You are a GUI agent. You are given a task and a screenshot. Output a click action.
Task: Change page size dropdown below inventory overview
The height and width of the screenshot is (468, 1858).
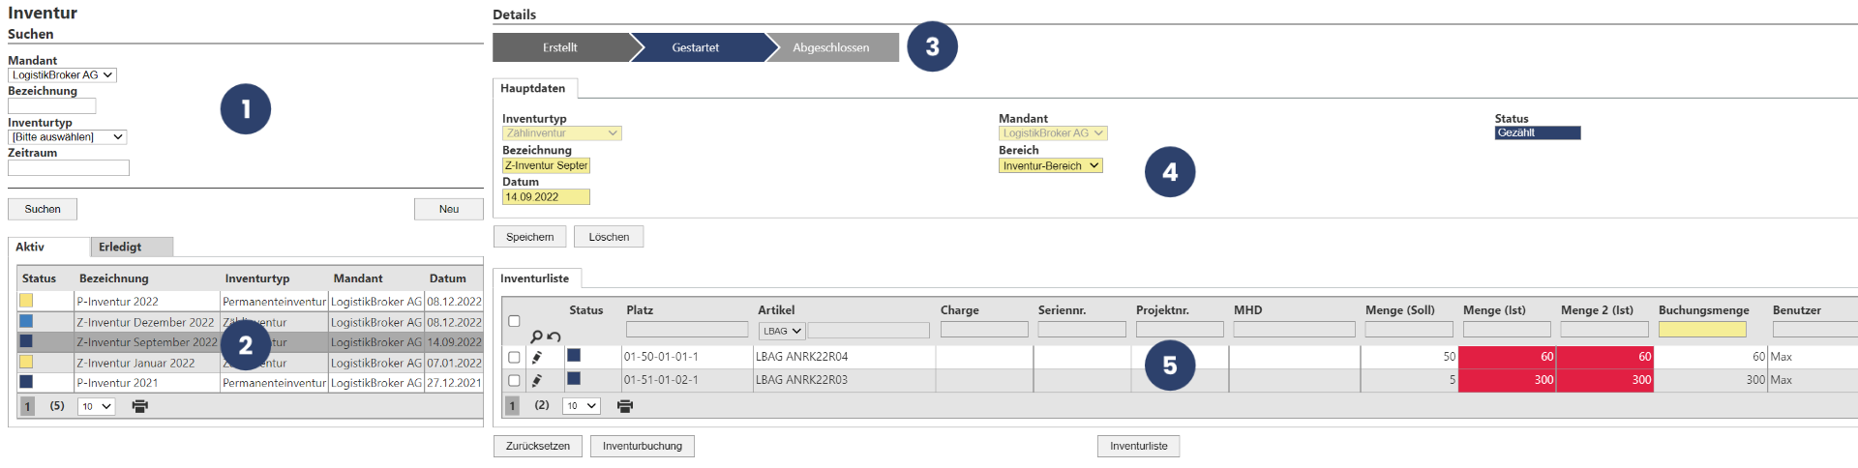(x=97, y=406)
